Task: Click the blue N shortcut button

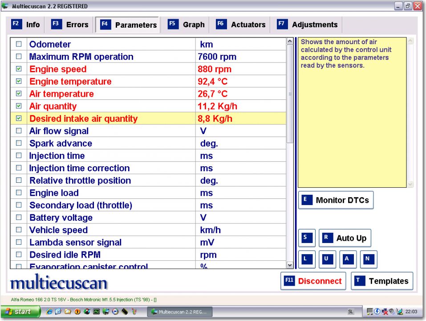Action: tap(369, 259)
